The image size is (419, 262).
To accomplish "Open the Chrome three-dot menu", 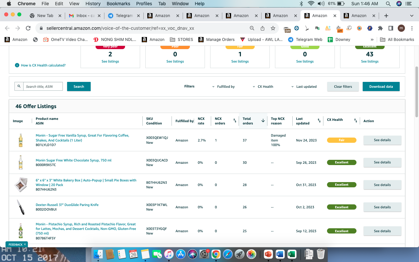I will [412, 28].
